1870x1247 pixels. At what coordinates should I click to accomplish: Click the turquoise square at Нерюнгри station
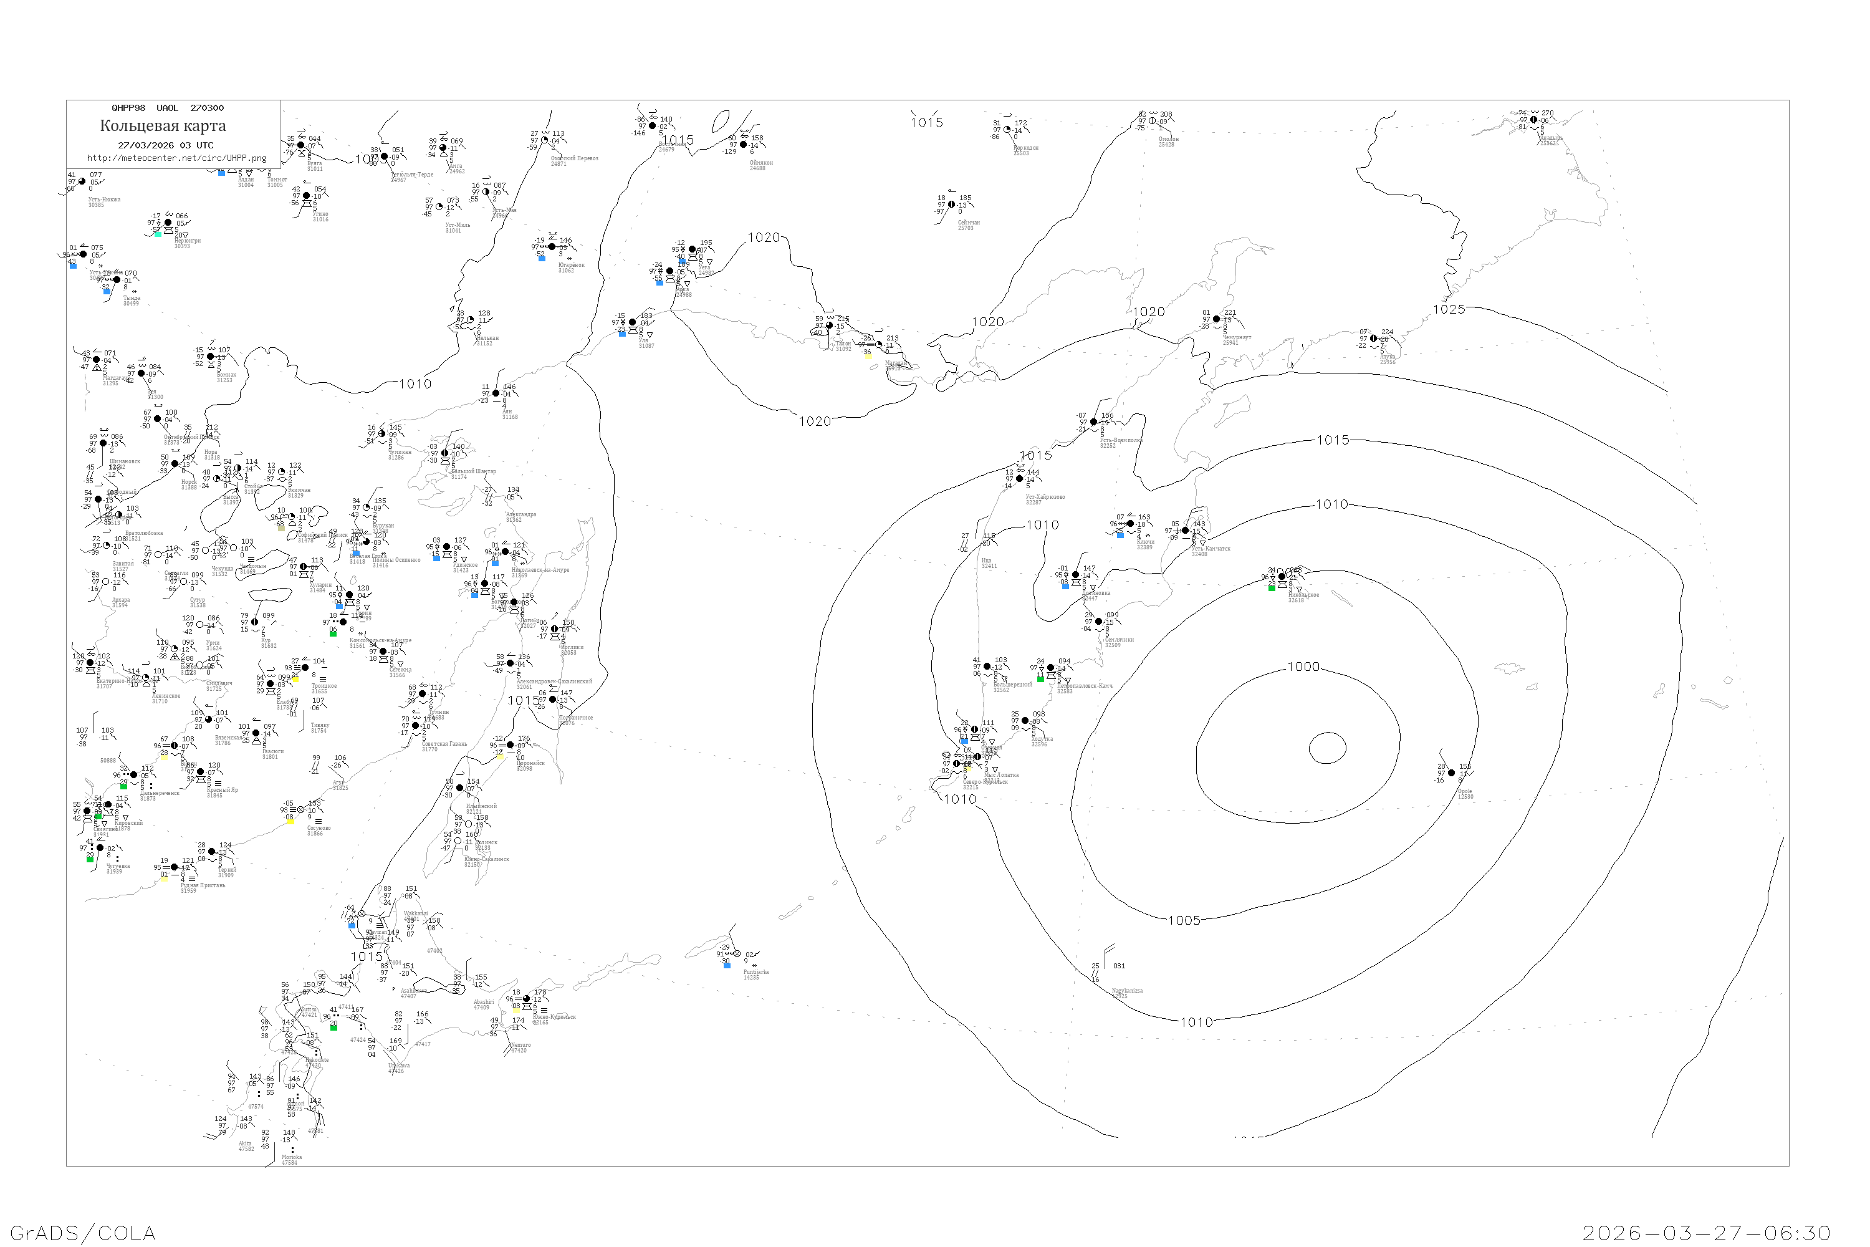pos(158,234)
